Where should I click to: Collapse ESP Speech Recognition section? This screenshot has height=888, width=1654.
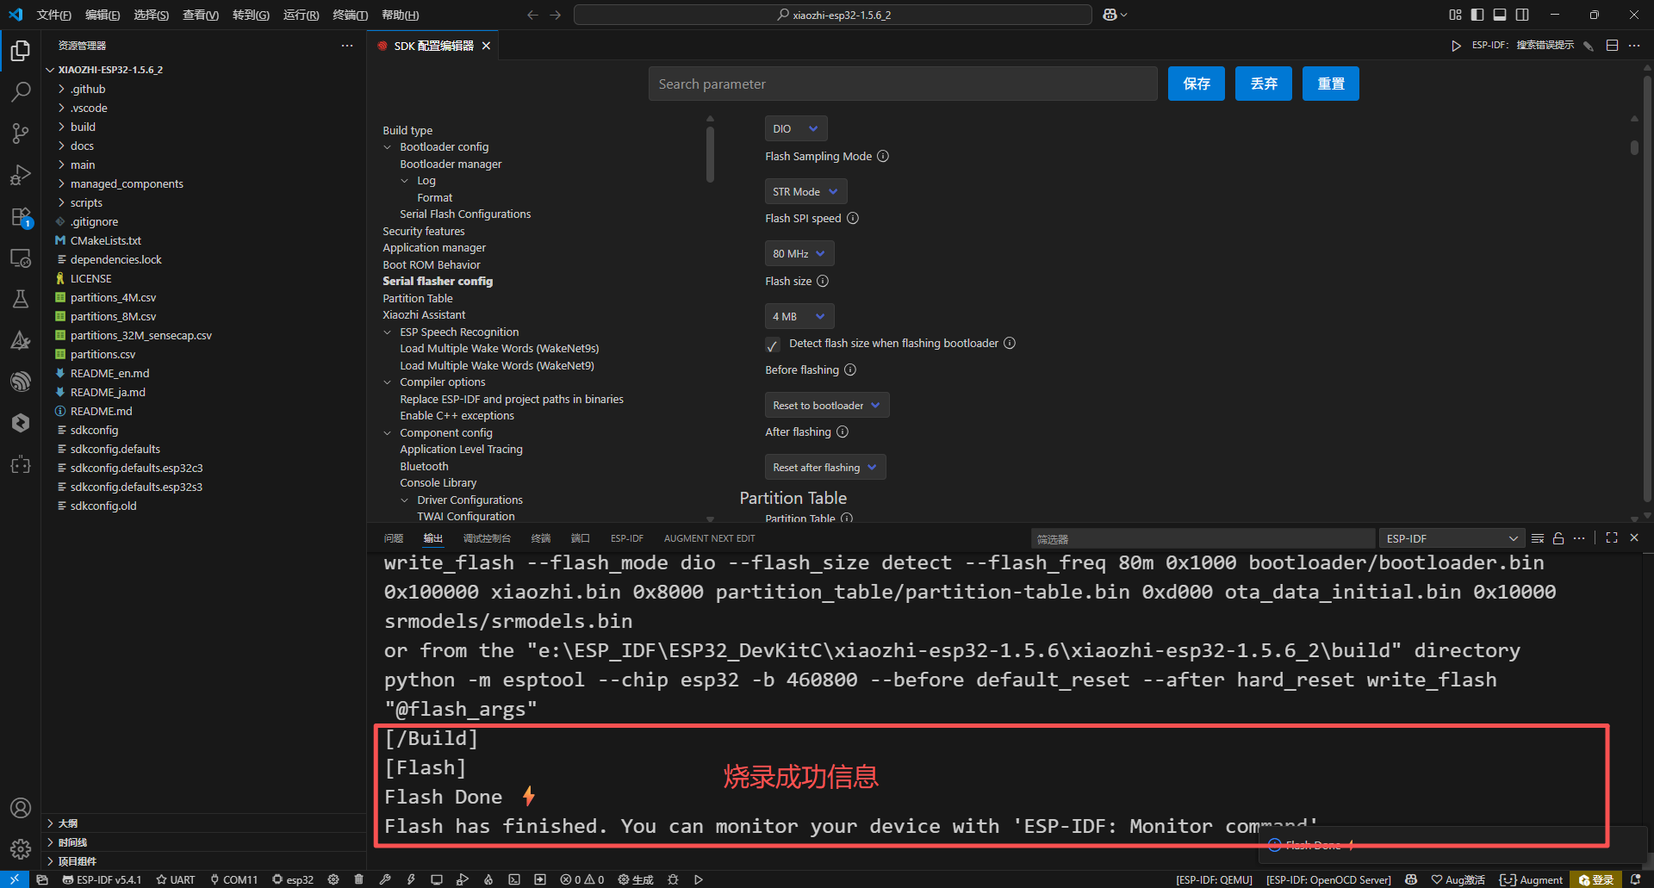(x=388, y=332)
